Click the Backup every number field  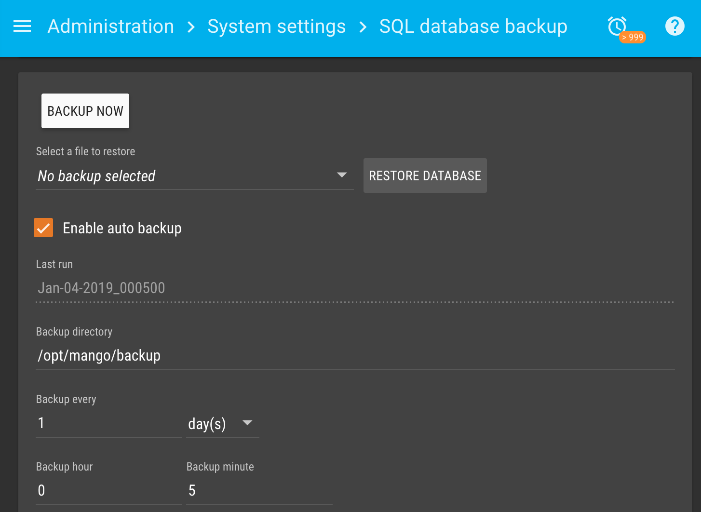point(109,423)
